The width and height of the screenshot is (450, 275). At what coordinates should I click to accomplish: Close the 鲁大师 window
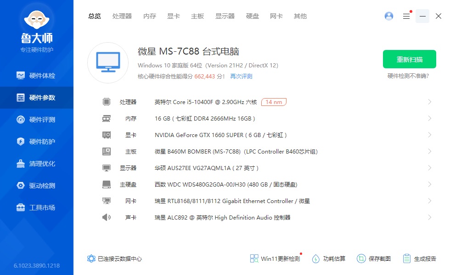tap(439, 16)
